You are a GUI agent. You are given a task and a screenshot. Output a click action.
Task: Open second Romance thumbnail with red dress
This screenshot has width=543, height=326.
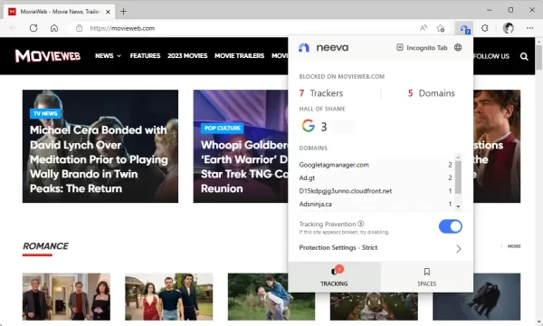click(169, 296)
